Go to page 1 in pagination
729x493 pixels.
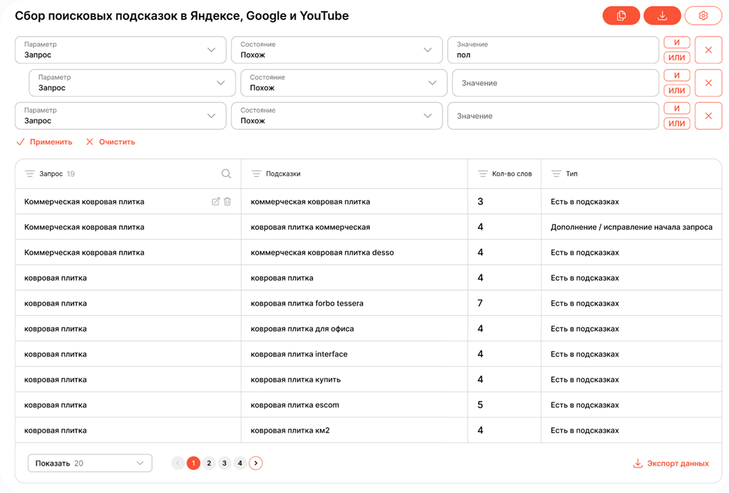(193, 463)
